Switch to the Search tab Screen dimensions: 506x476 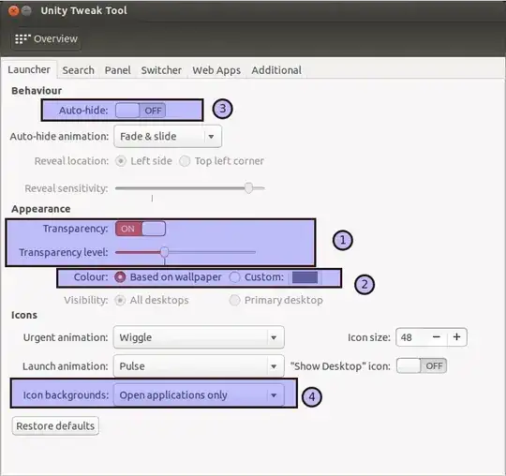click(79, 70)
